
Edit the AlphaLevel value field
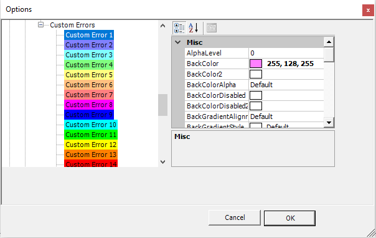click(x=286, y=53)
